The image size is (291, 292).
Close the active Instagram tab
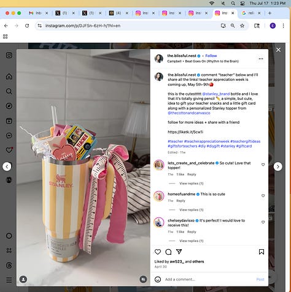point(233,13)
